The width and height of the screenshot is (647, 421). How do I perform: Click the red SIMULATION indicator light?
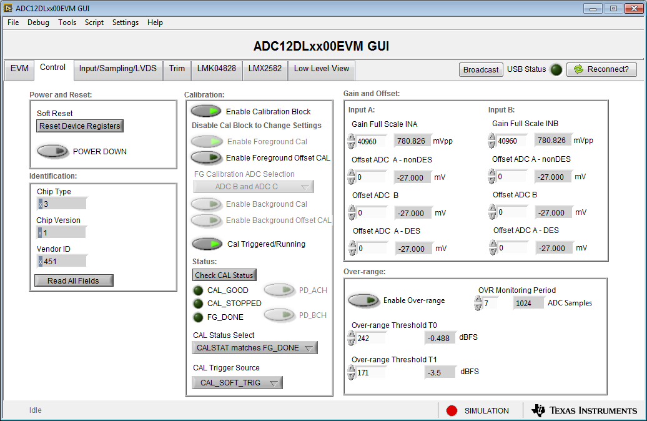(x=451, y=410)
